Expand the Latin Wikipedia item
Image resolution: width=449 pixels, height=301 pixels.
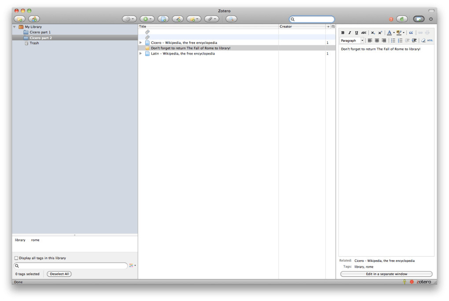tap(140, 54)
